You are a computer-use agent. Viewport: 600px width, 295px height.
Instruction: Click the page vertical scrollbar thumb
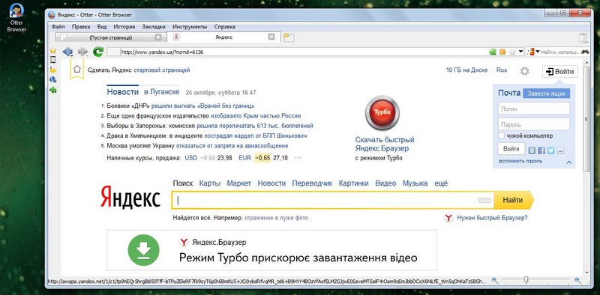coord(586,118)
